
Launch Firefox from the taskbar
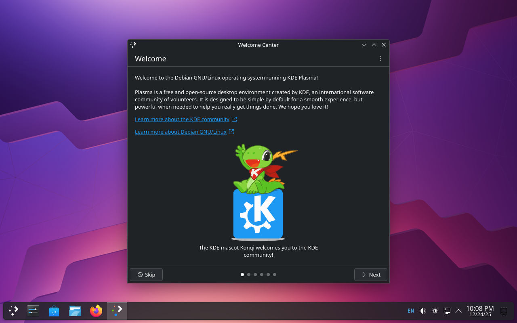(x=96, y=310)
